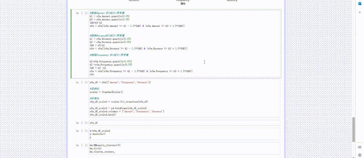This screenshot has width=364, height=158.
Task: Click the line 'y.describe()'
Action: 97,134
